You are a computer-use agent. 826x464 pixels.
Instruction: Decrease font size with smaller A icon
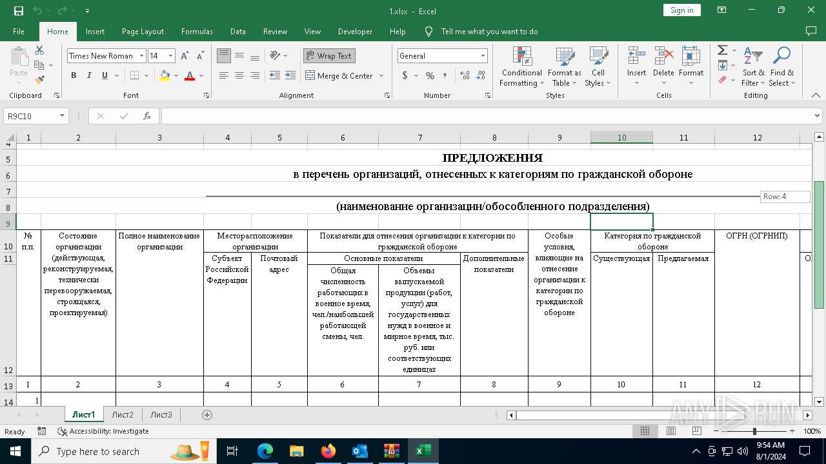(x=200, y=56)
